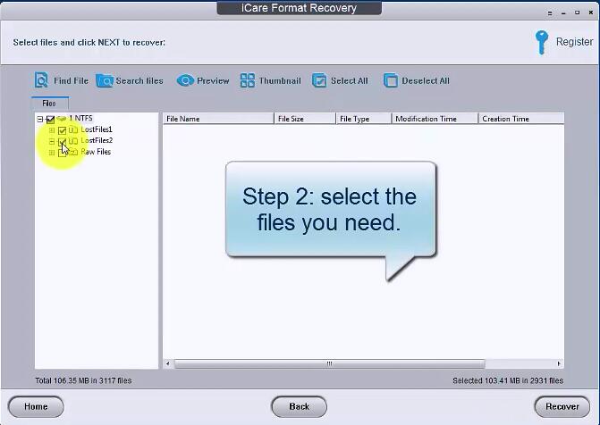Viewport: 600px width, 425px height.
Task: Toggle the LostFiles2 checkbox
Action: click(62, 141)
